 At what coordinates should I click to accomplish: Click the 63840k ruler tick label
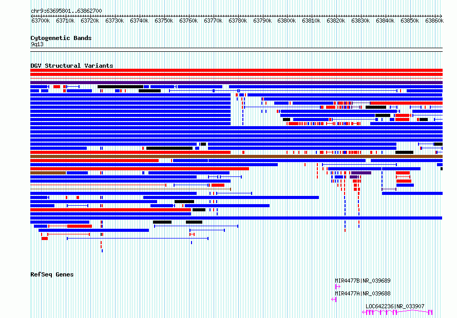(385, 21)
